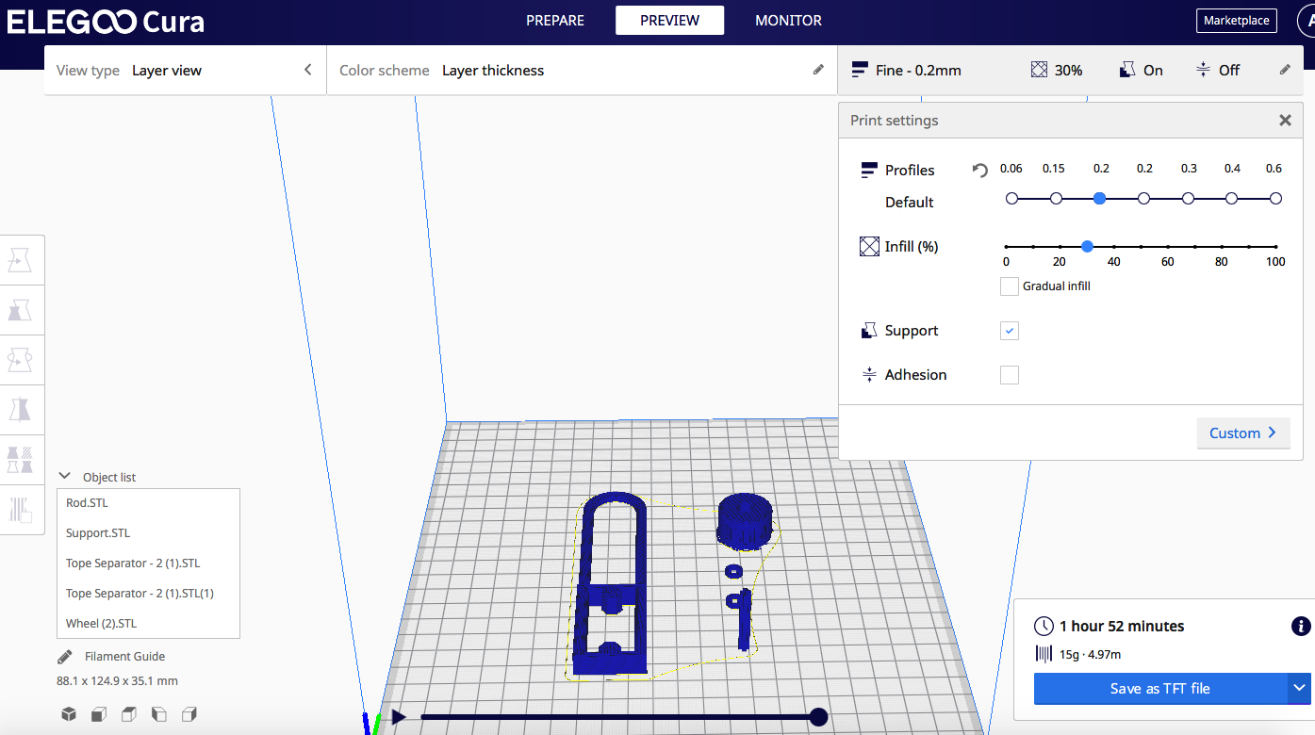Click the filament icon beside 15g
Image resolution: width=1315 pixels, height=735 pixels.
tap(1044, 654)
